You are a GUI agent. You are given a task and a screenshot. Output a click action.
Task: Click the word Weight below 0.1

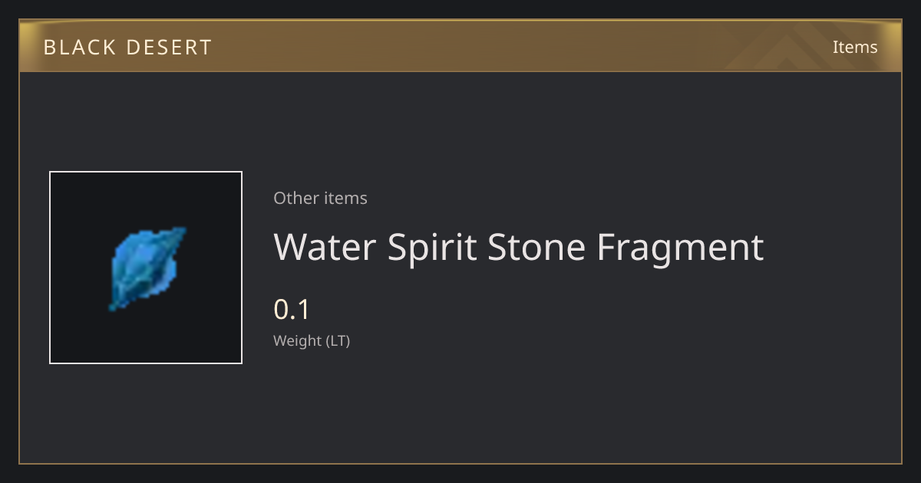pos(298,340)
